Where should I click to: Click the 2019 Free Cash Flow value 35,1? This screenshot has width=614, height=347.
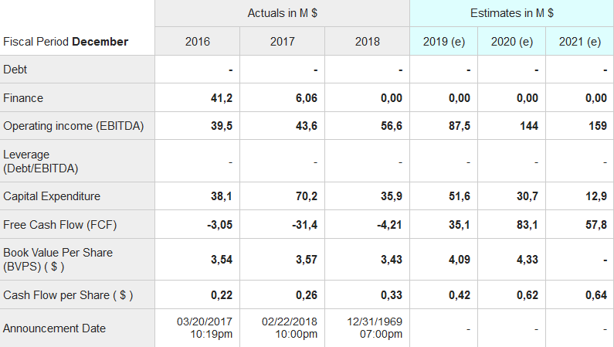click(x=460, y=225)
